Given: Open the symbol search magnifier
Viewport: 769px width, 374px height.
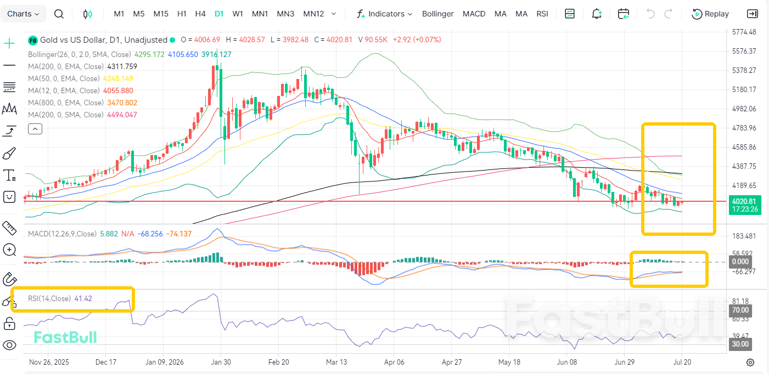Looking at the screenshot, I should (59, 14).
